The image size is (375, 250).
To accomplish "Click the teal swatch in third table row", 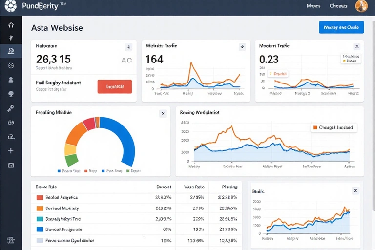I will point(40,219).
